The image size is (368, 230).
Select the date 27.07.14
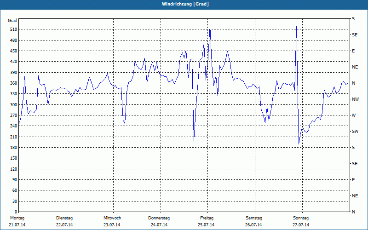[301, 225]
